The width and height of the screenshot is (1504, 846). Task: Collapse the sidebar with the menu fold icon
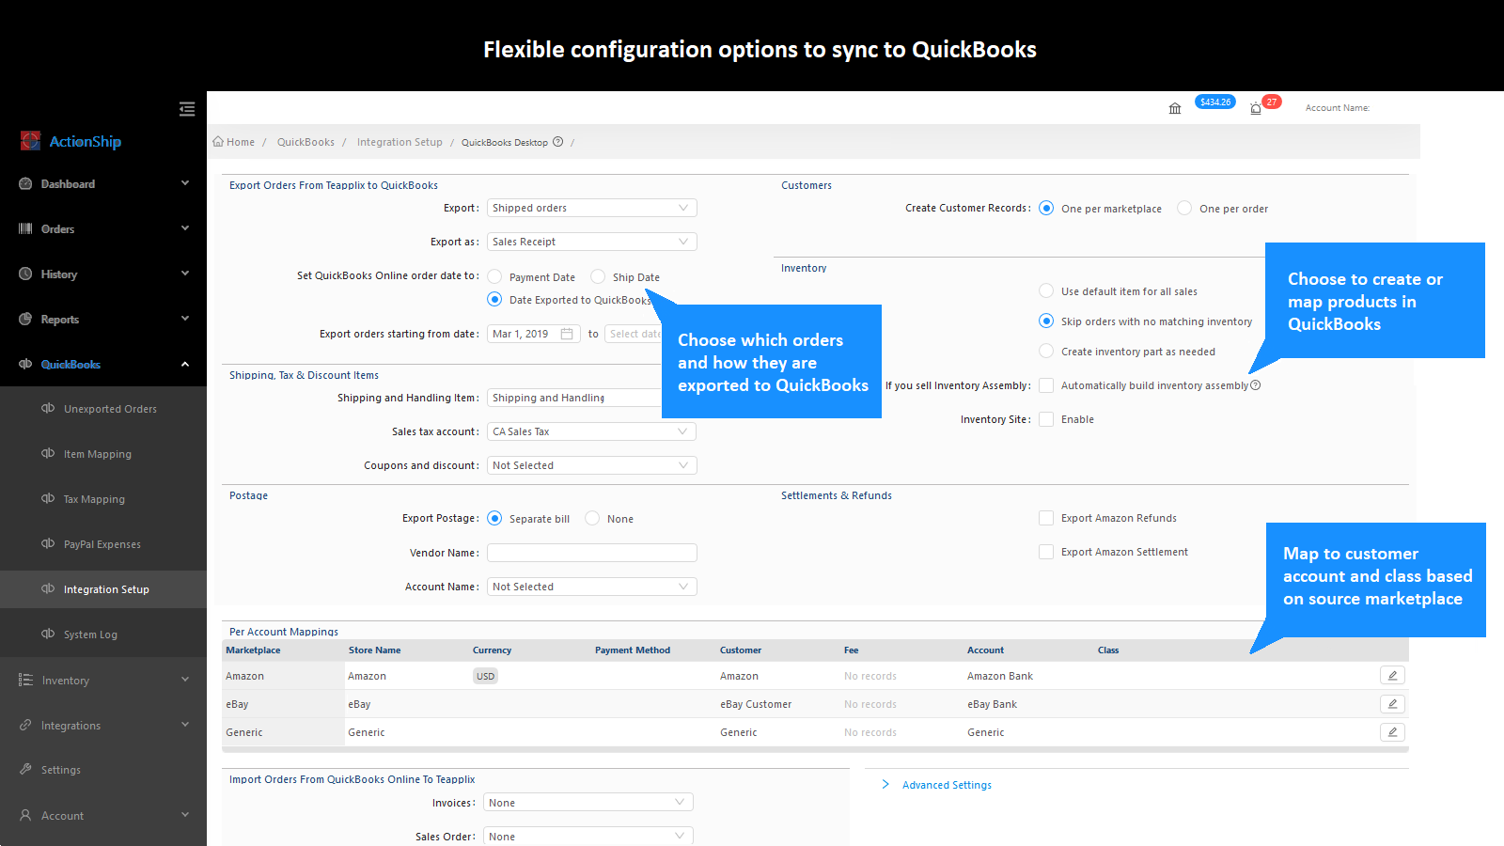pos(187,109)
